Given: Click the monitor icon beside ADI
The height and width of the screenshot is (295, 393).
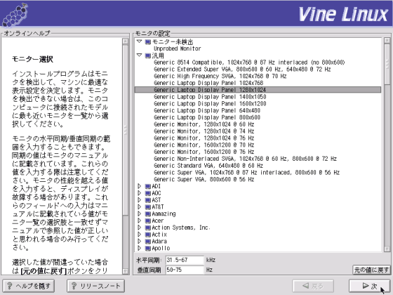Looking at the screenshot, I should click(148, 186).
